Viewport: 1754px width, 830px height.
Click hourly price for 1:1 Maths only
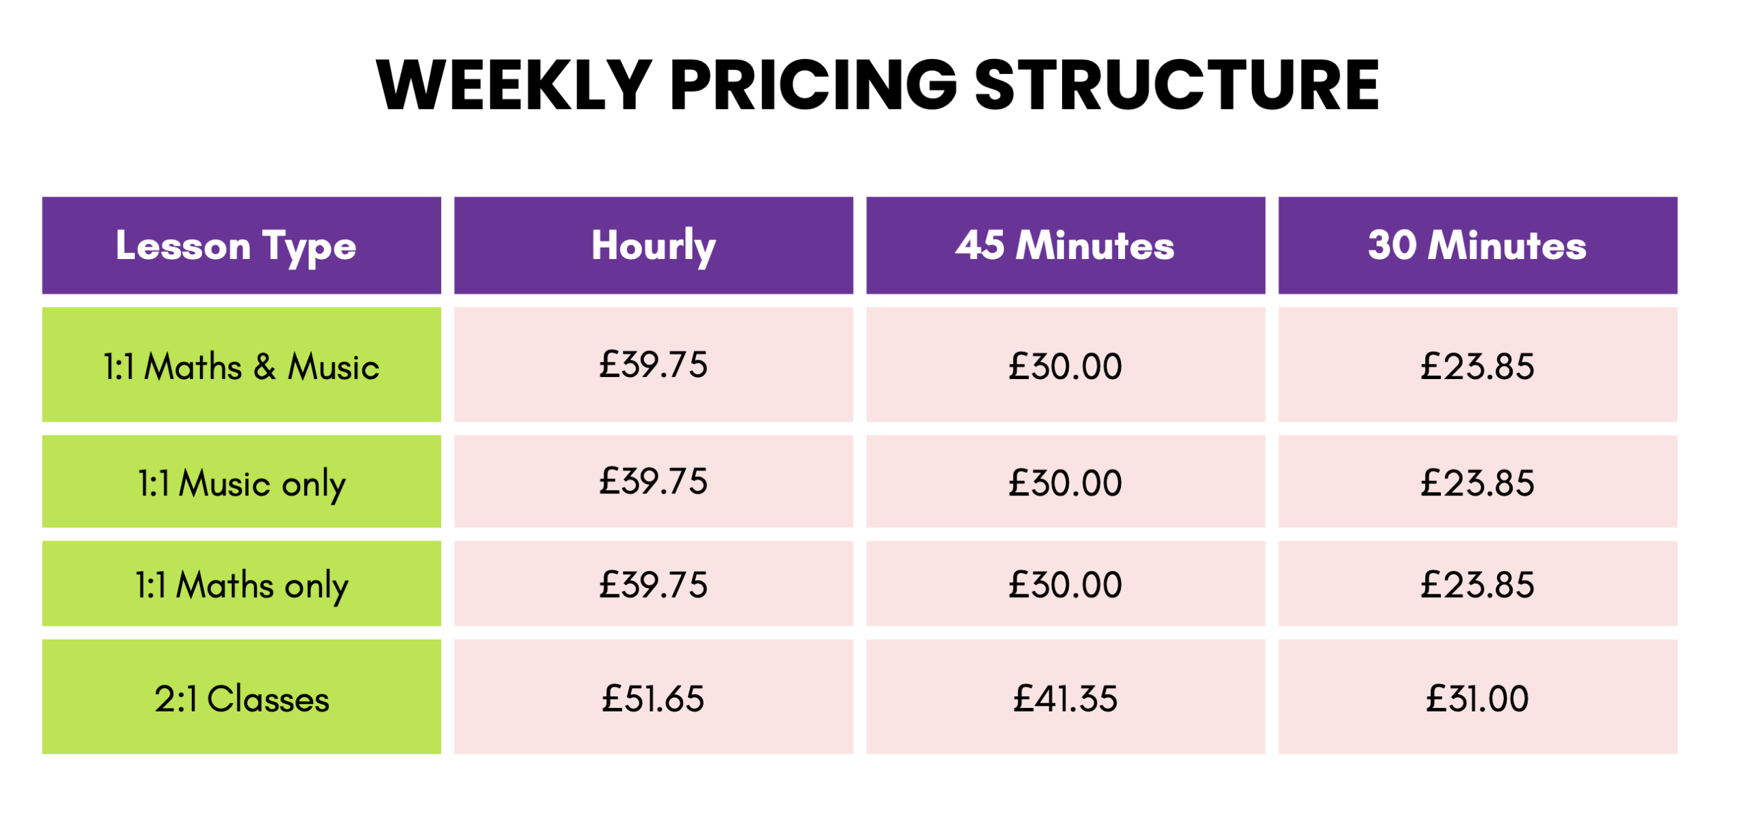click(x=653, y=584)
